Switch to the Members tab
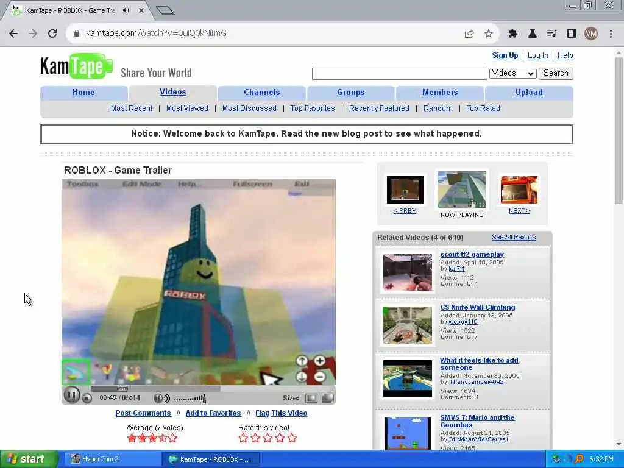Viewport: 624px width, 468px height. (440, 93)
